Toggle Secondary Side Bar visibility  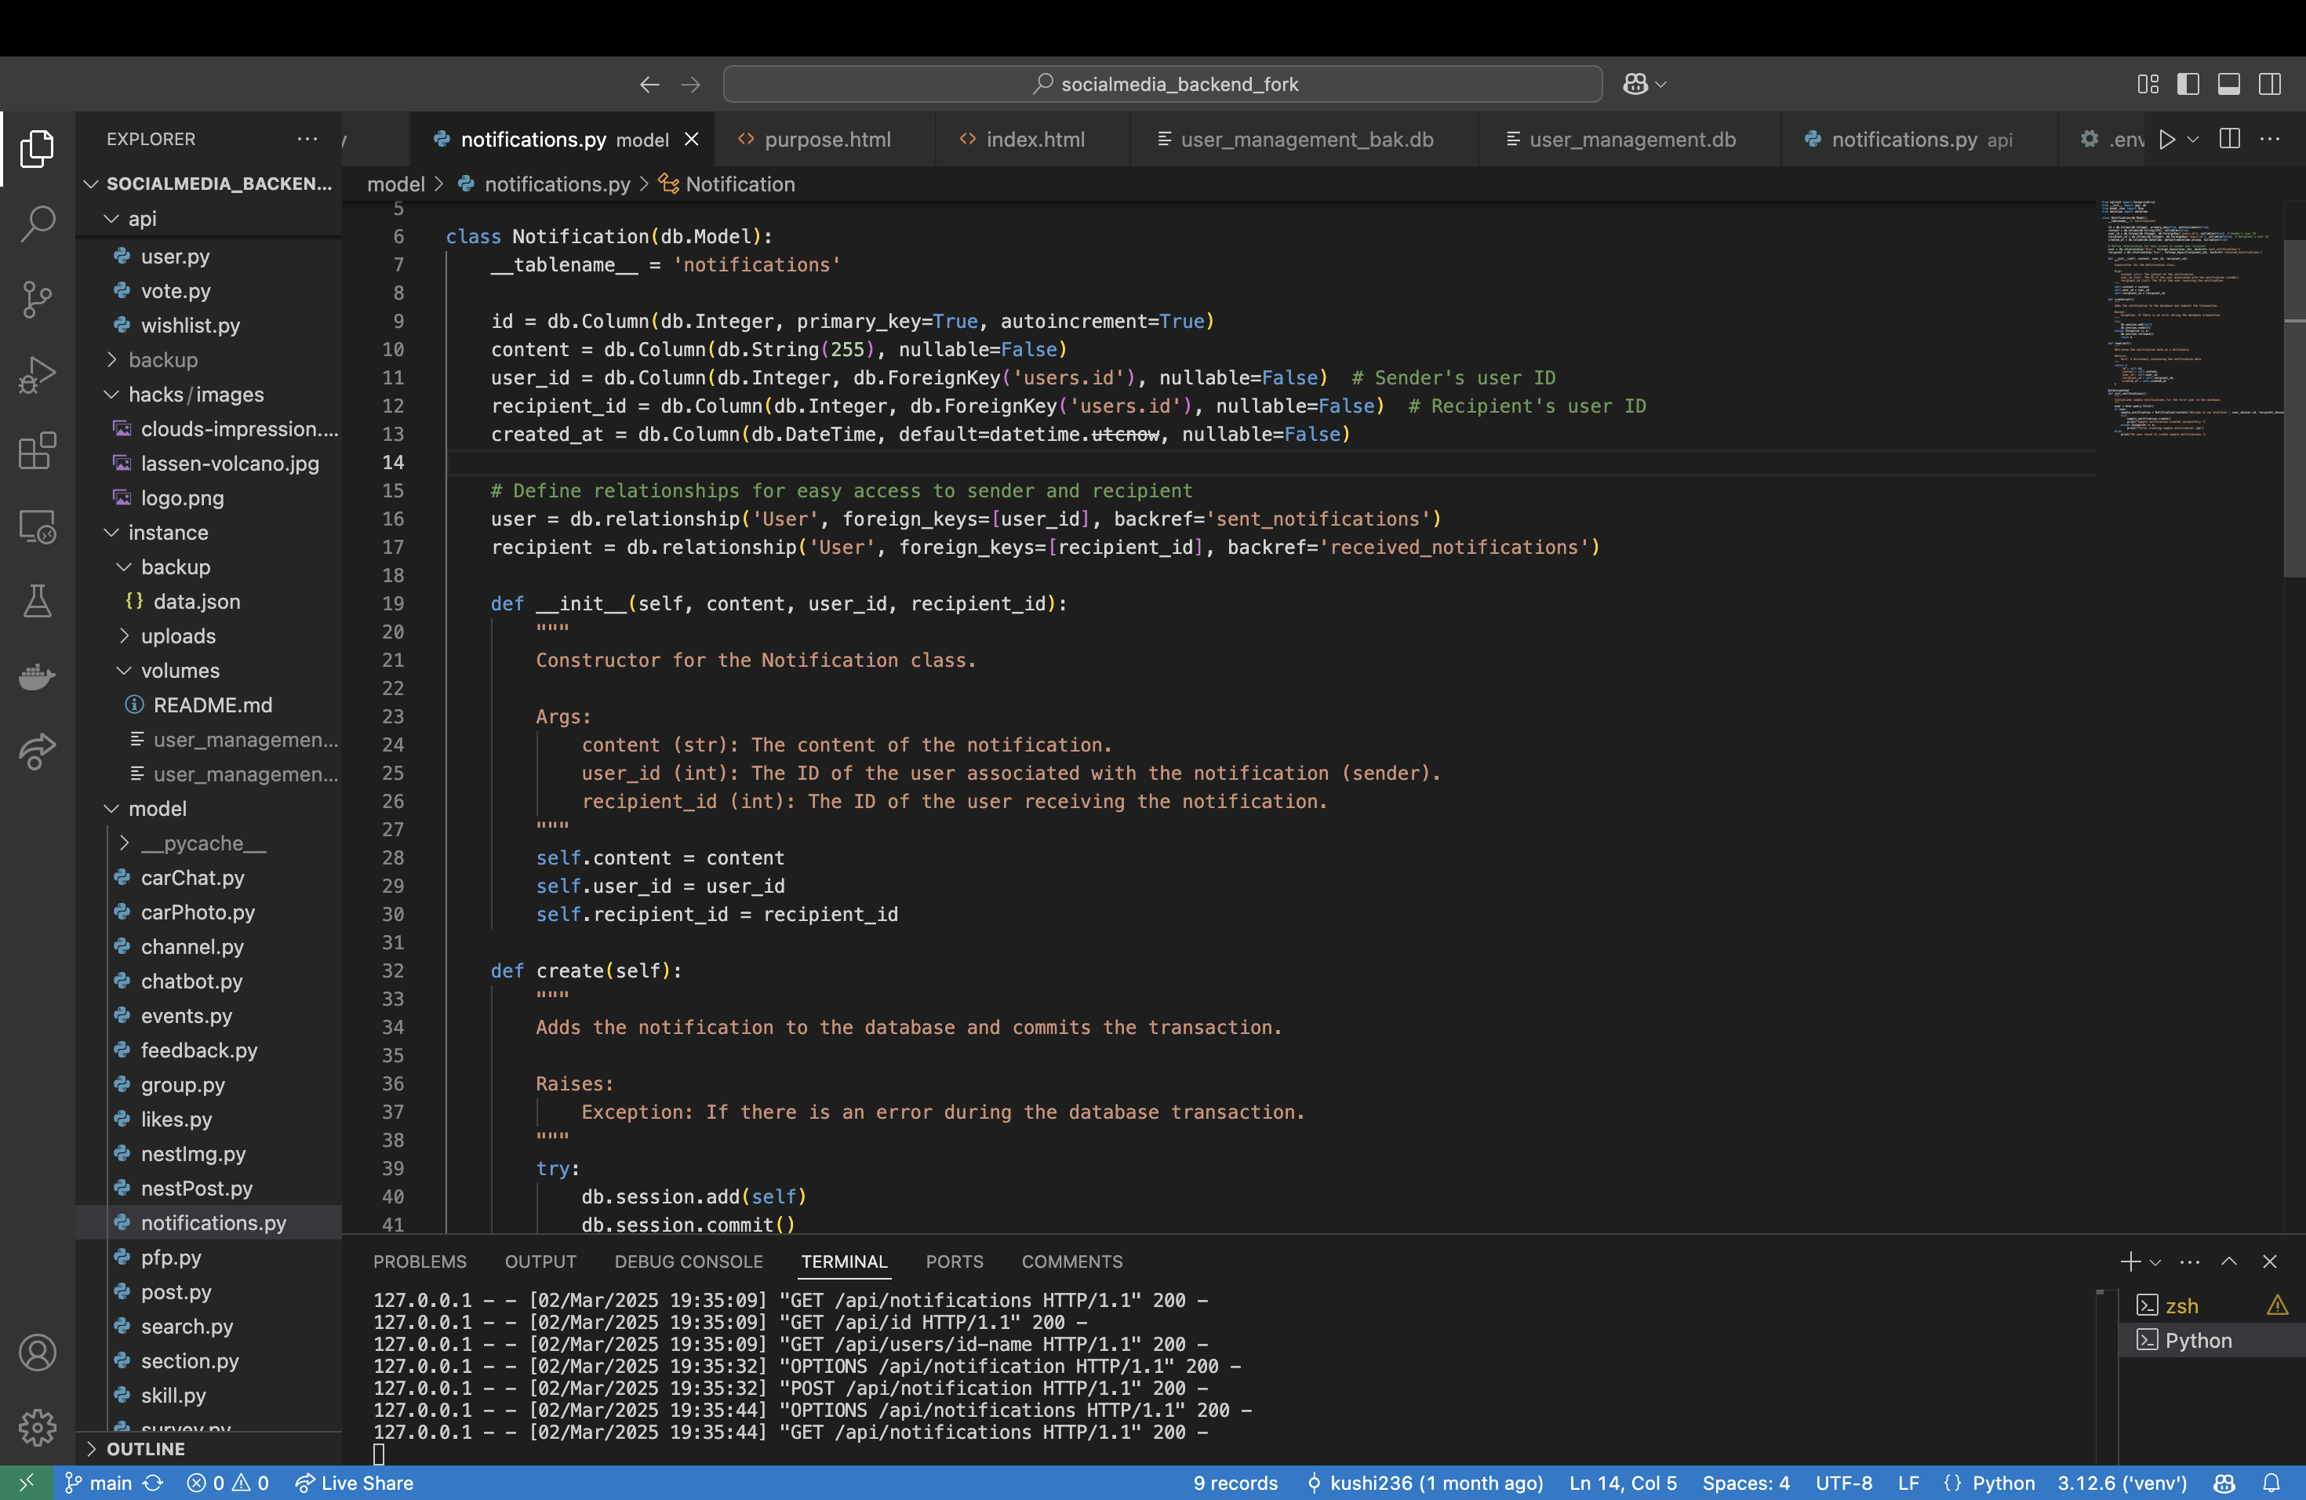point(2269,84)
